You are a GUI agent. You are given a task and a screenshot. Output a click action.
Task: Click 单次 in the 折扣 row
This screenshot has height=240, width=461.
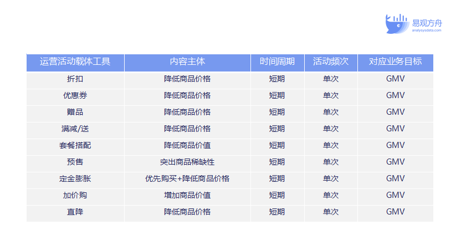(331, 79)
